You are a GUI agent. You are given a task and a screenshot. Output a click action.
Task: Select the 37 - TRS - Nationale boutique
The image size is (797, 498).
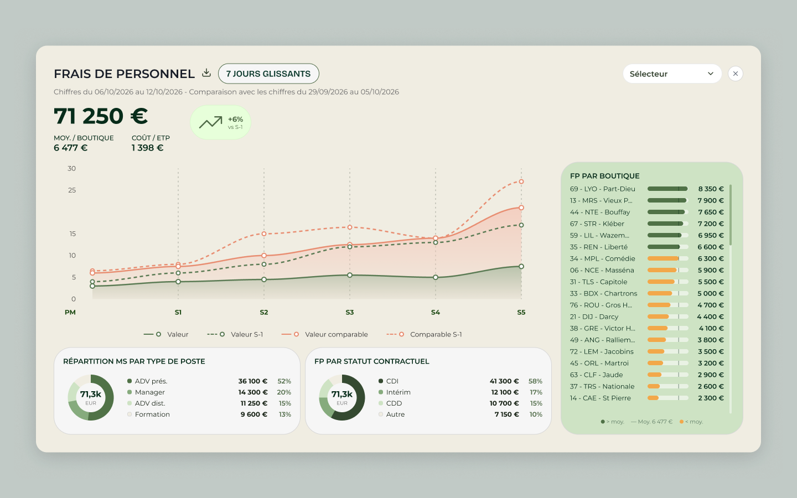tap(647, 386)
